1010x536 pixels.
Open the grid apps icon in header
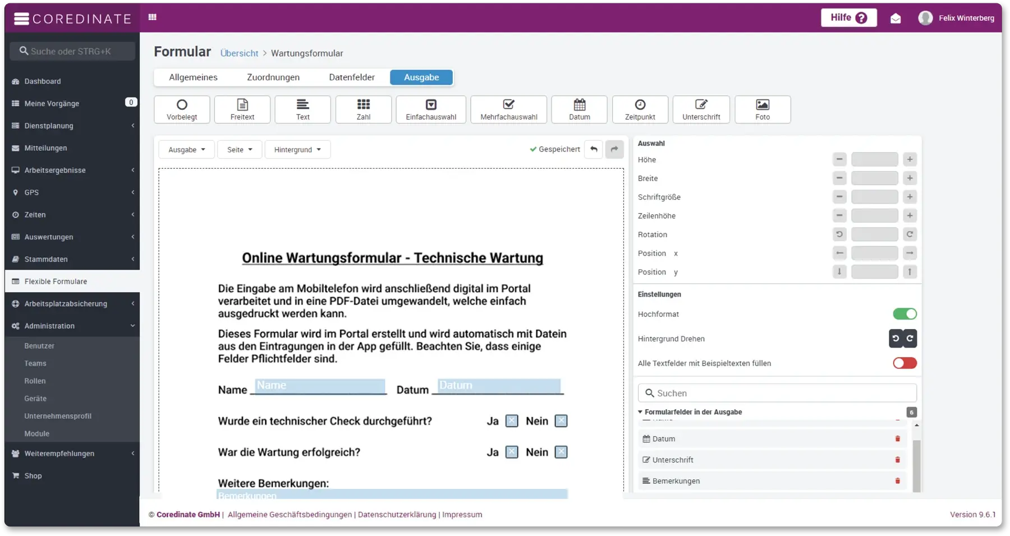152,17
